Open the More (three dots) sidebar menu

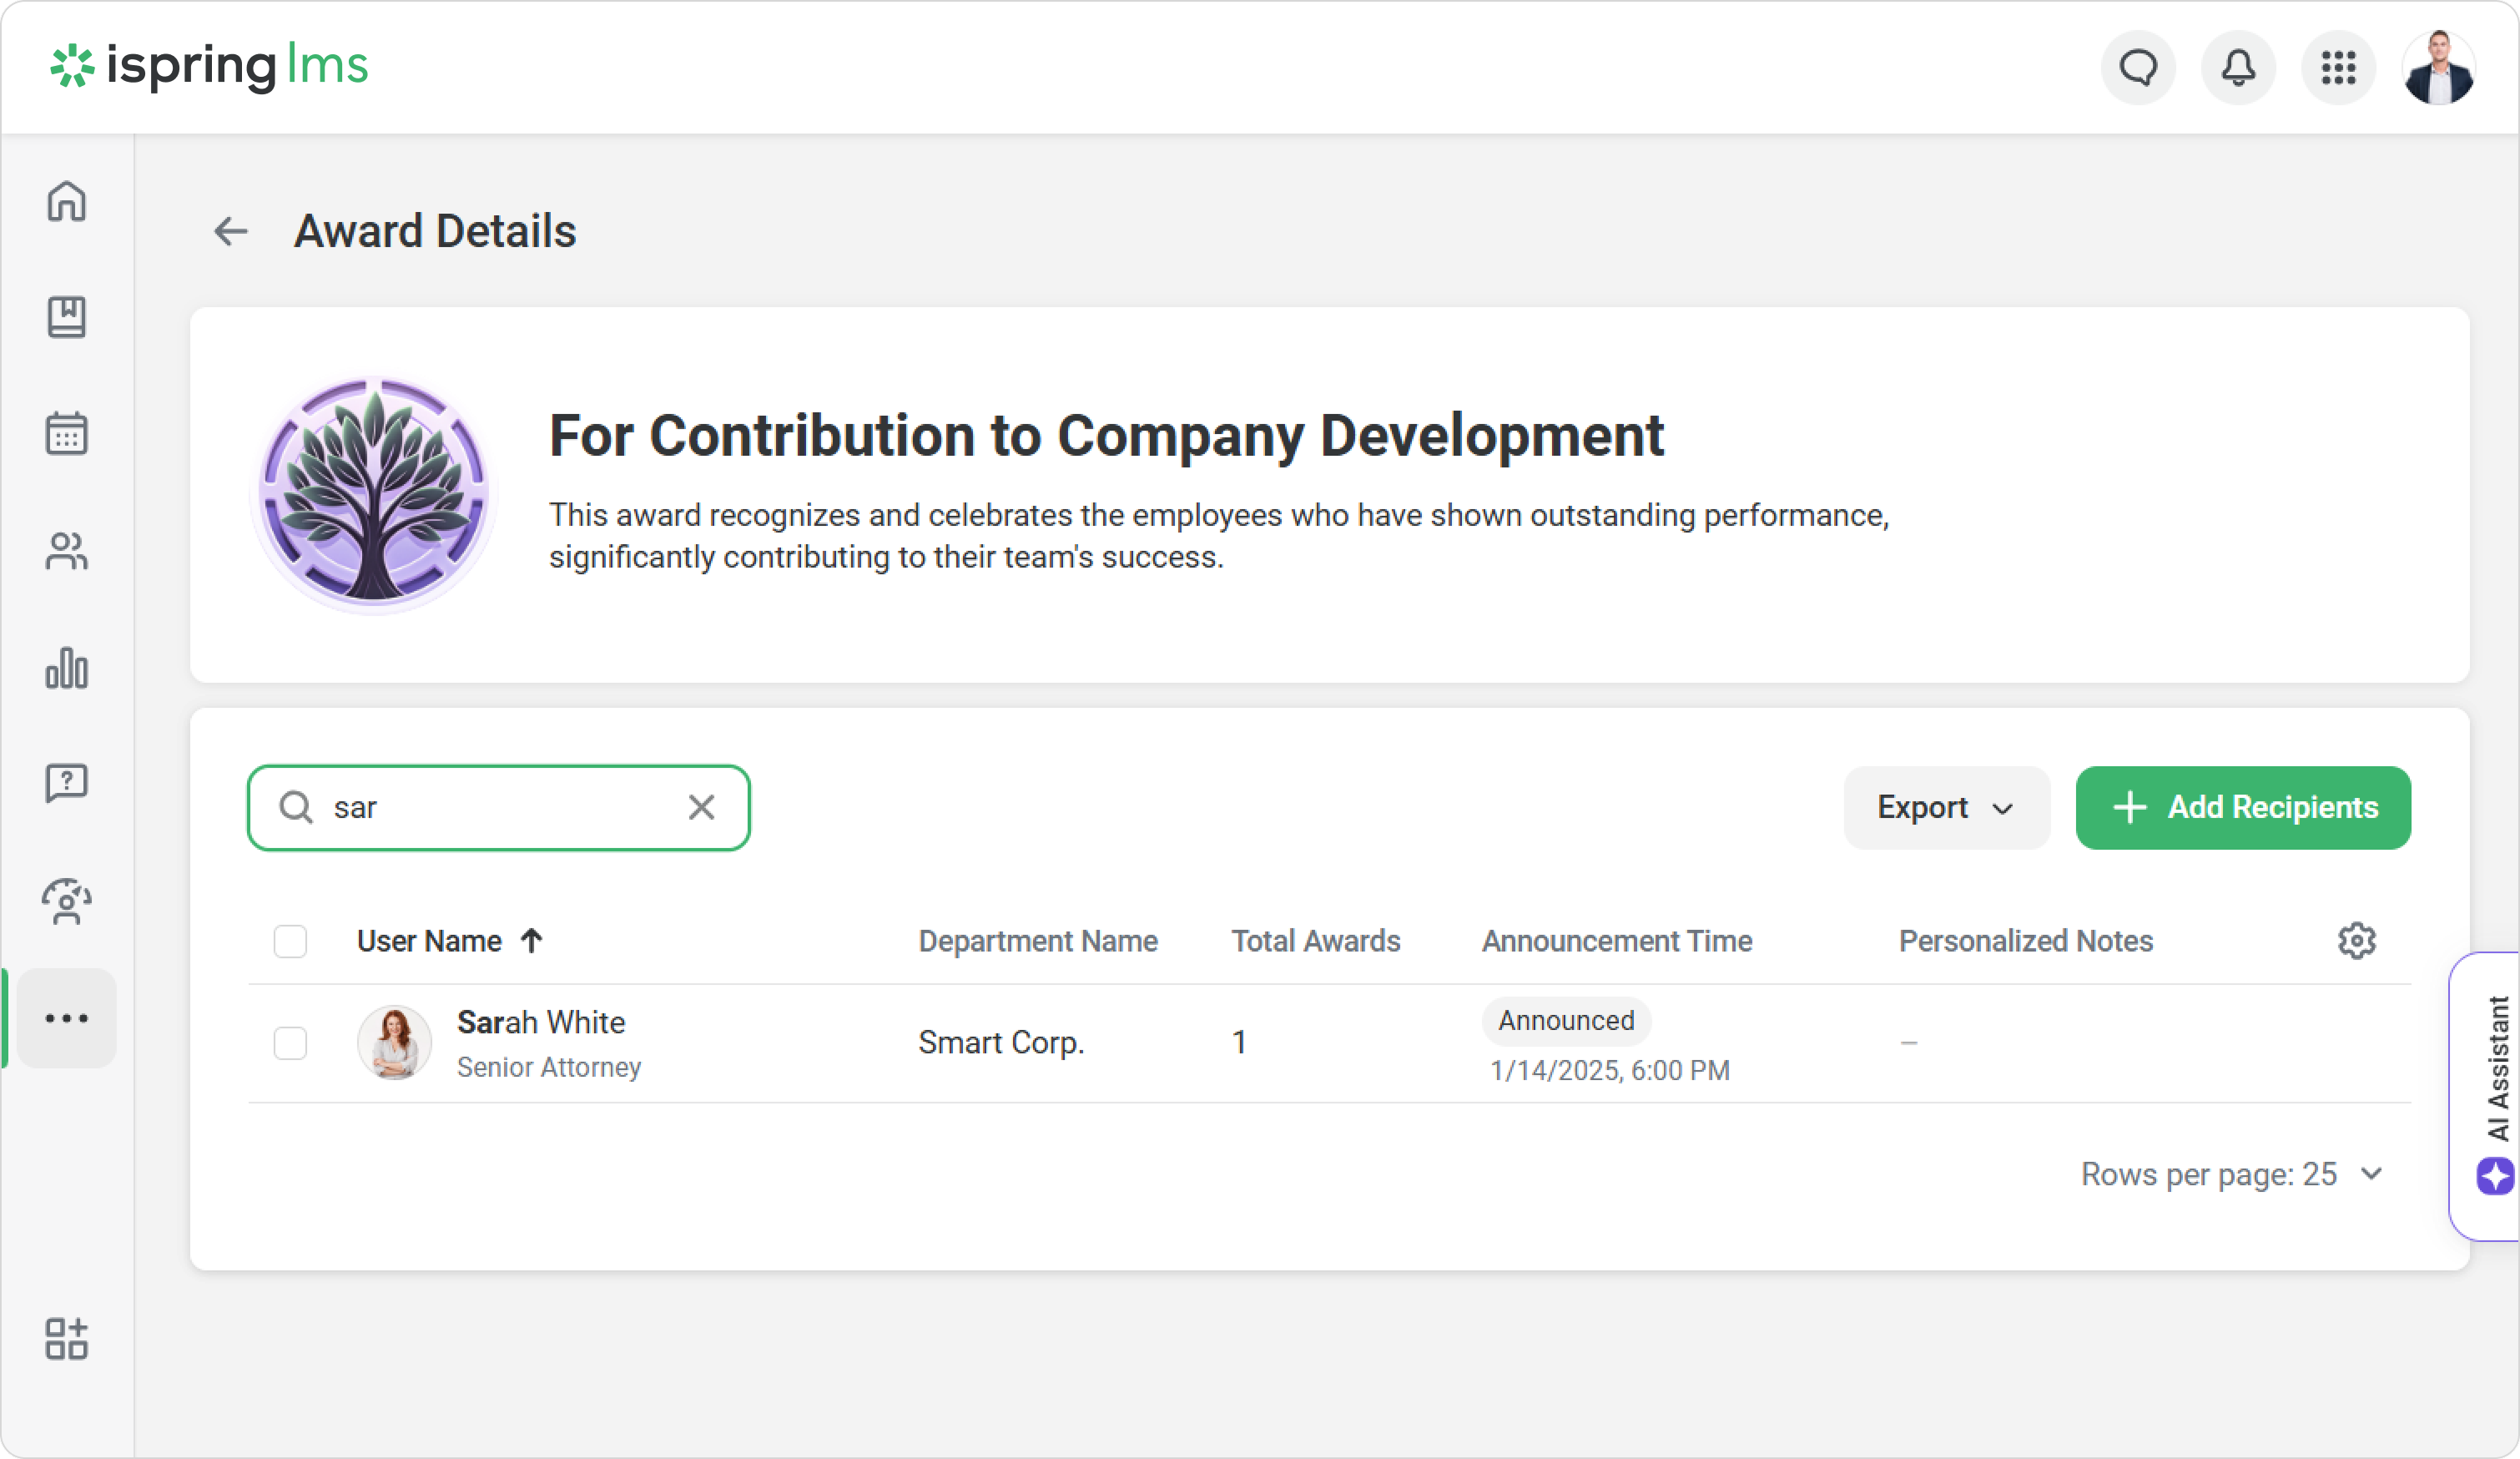point(66,1018)
